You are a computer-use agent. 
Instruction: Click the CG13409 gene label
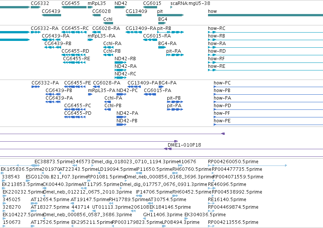(x=136, y=11)
